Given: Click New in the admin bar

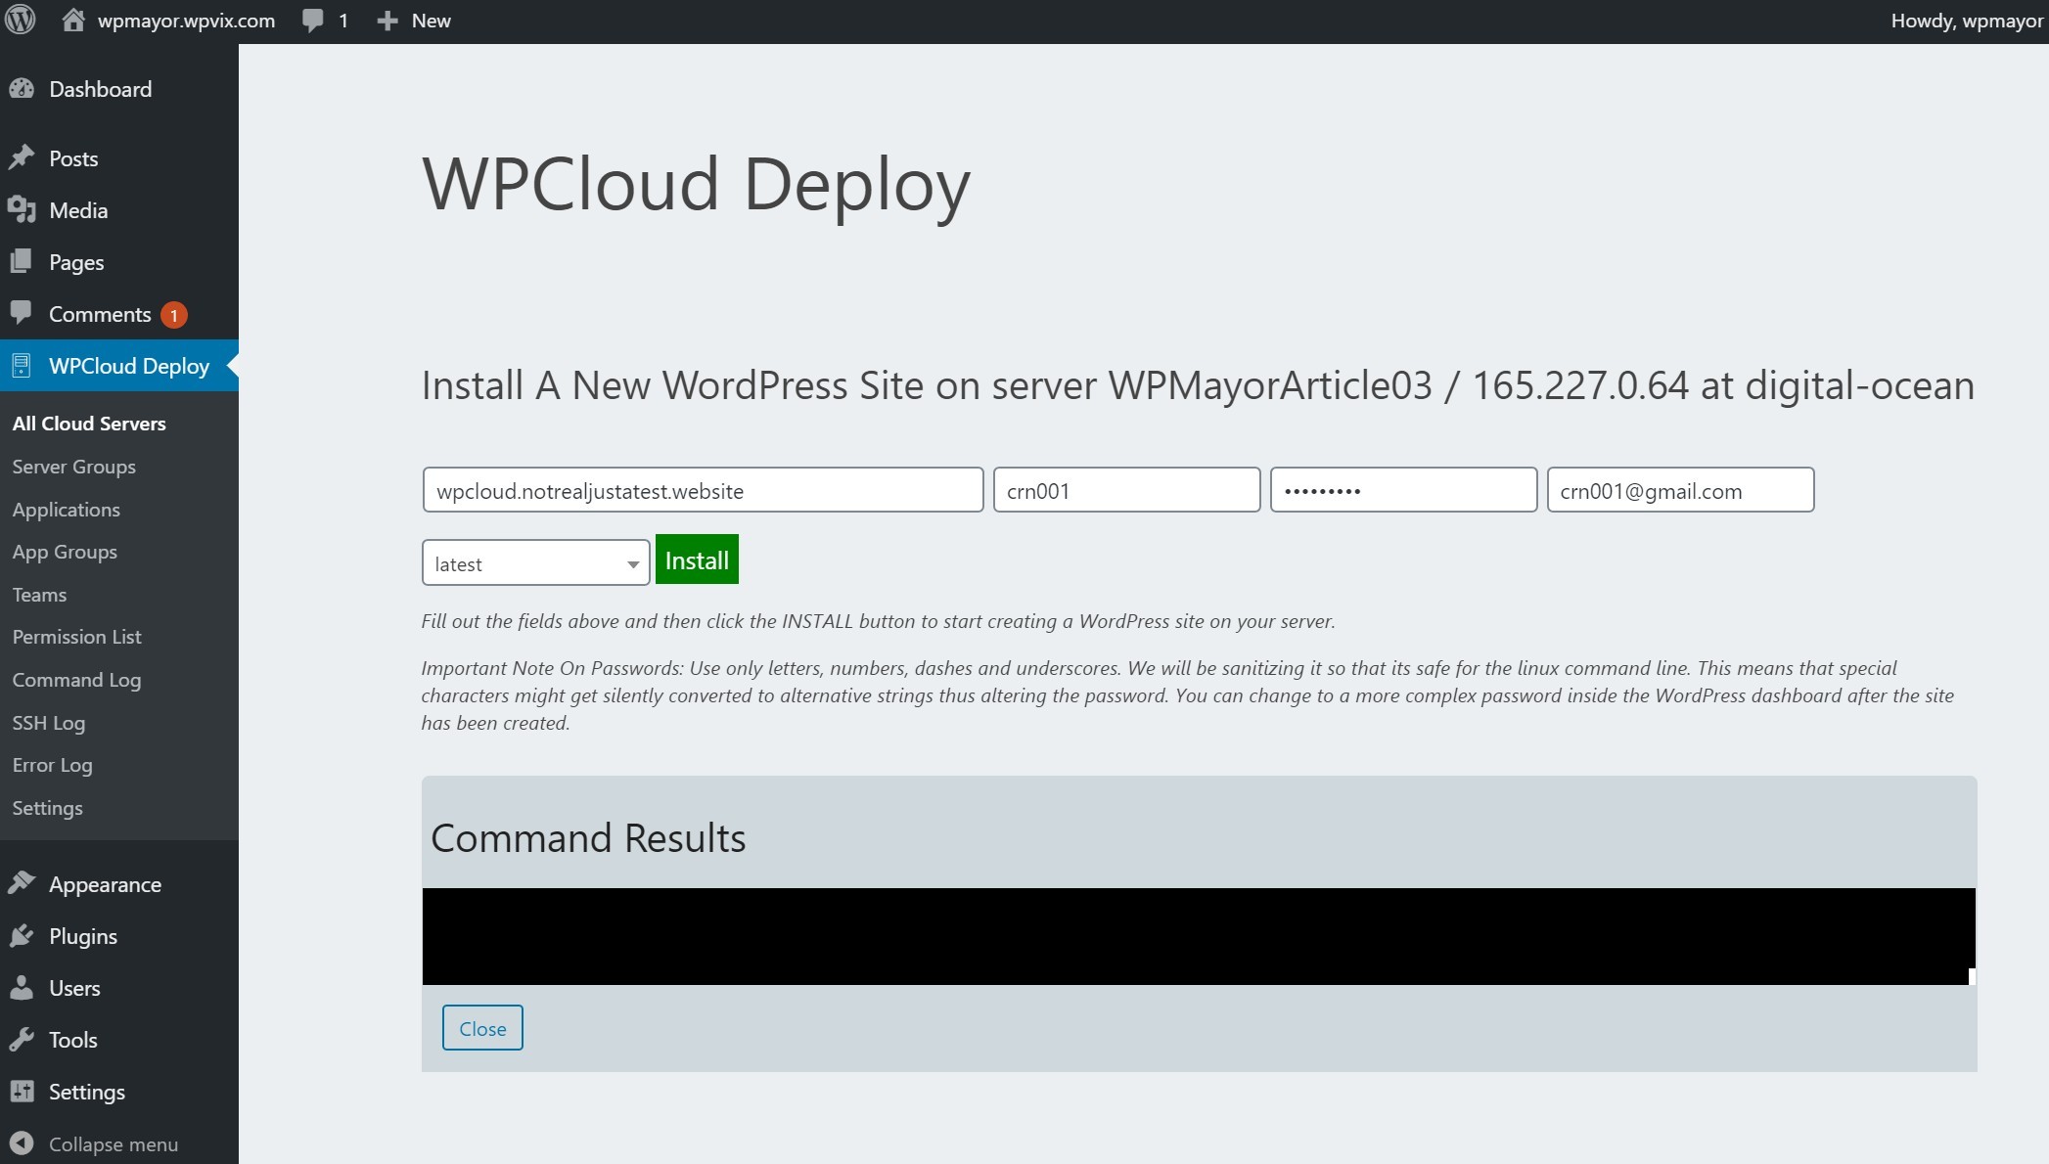Looking at the screenshot, I should (431, 21).
